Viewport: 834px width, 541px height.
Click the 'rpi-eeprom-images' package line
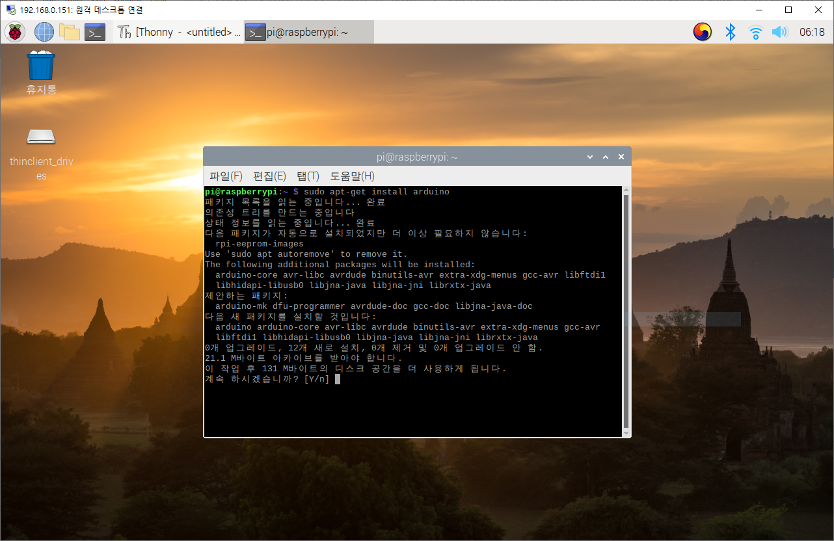260,244
